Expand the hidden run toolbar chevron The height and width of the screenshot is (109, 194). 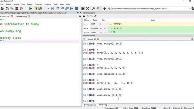point(48,8)
